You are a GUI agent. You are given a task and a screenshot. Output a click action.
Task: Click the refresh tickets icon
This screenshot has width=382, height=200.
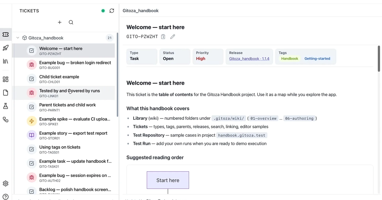tap(112, 11)
